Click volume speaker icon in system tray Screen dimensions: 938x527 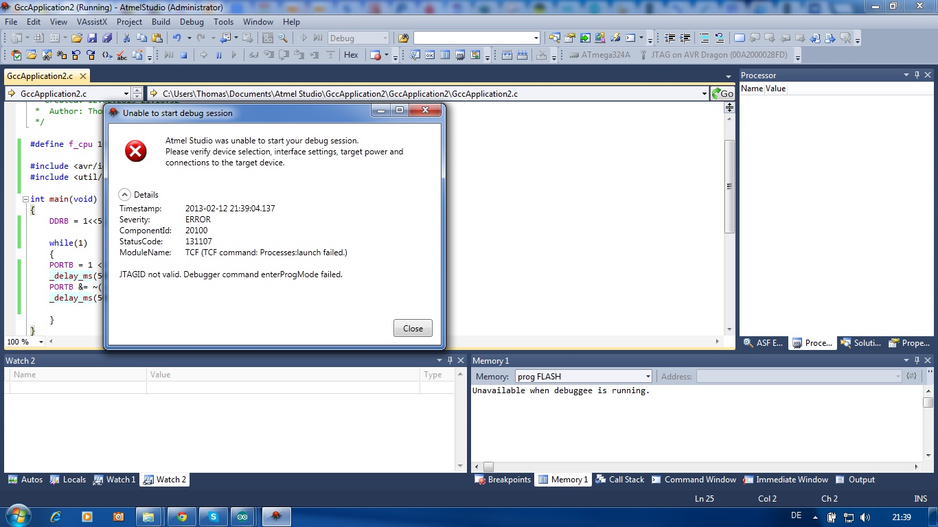pyautogui.click(x=865, y=517)
